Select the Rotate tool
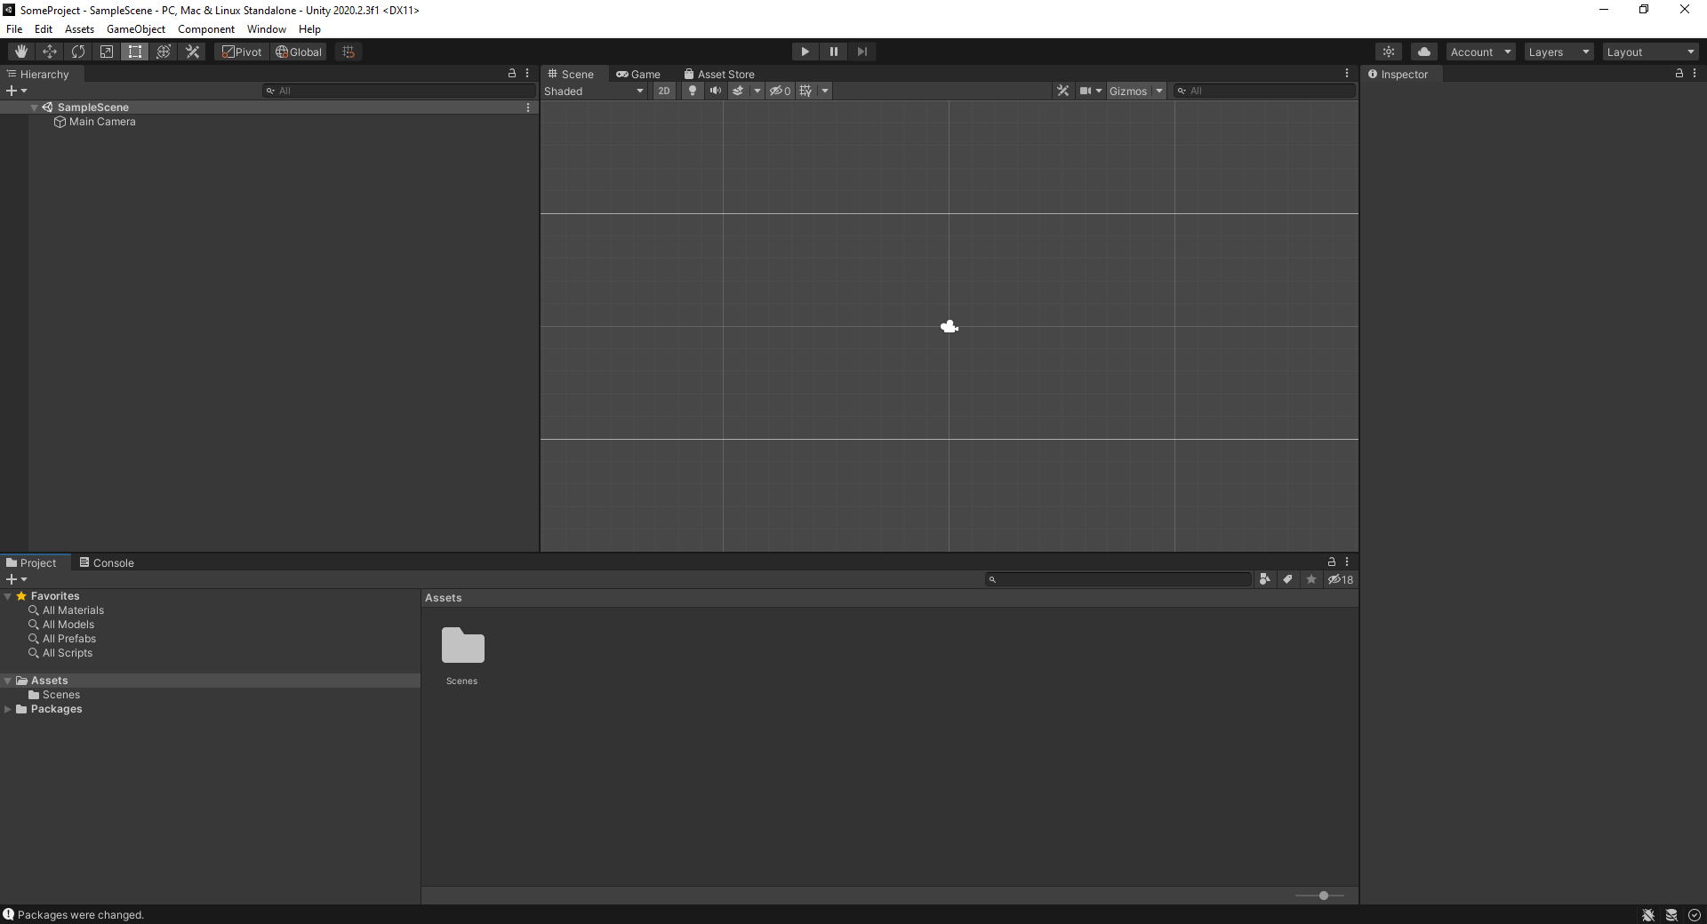1707x924 pixels. [78, 52]
